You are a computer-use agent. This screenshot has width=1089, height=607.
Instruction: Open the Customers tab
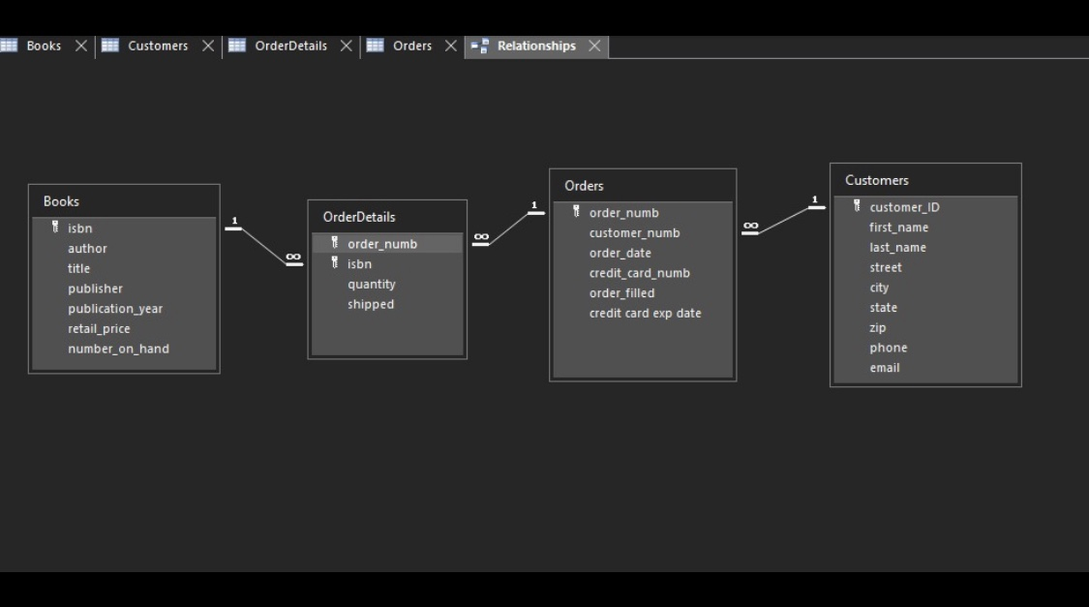(x=158, y=46)
